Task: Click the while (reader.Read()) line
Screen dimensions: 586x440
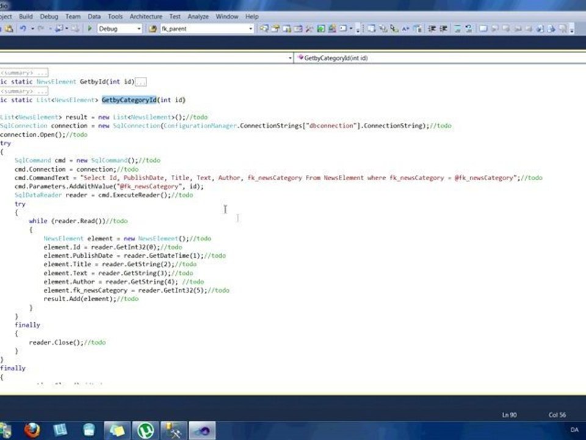Action: click(78, 221)
